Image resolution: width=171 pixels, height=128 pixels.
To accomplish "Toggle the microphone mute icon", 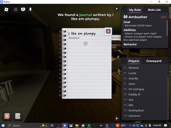I will [x=30, y=10].
